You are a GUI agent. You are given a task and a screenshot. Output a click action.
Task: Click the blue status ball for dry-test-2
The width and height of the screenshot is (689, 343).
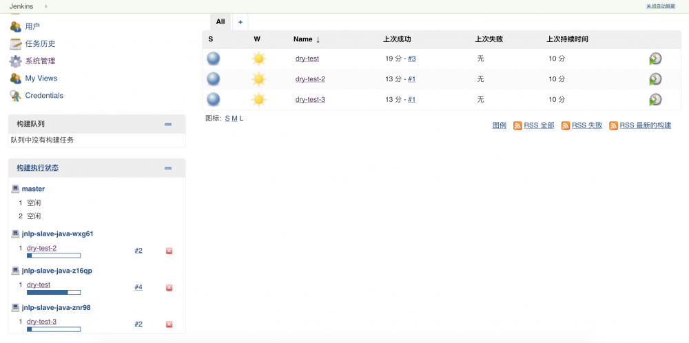214,79
